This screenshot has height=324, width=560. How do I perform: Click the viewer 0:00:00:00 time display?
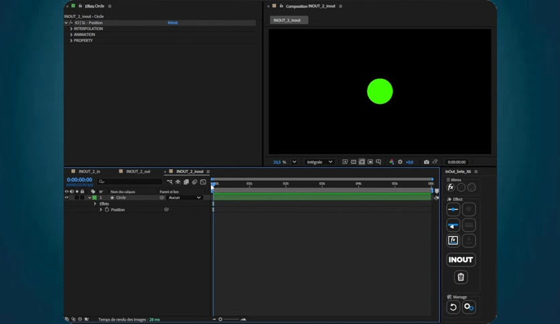[x=456, y=162]
